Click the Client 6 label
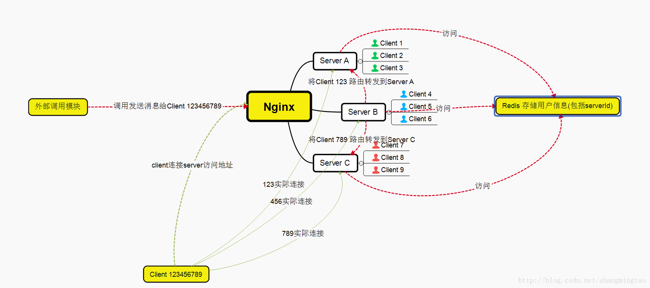The image size is (650, 288). pyautogui.click(x=420, y=119)
